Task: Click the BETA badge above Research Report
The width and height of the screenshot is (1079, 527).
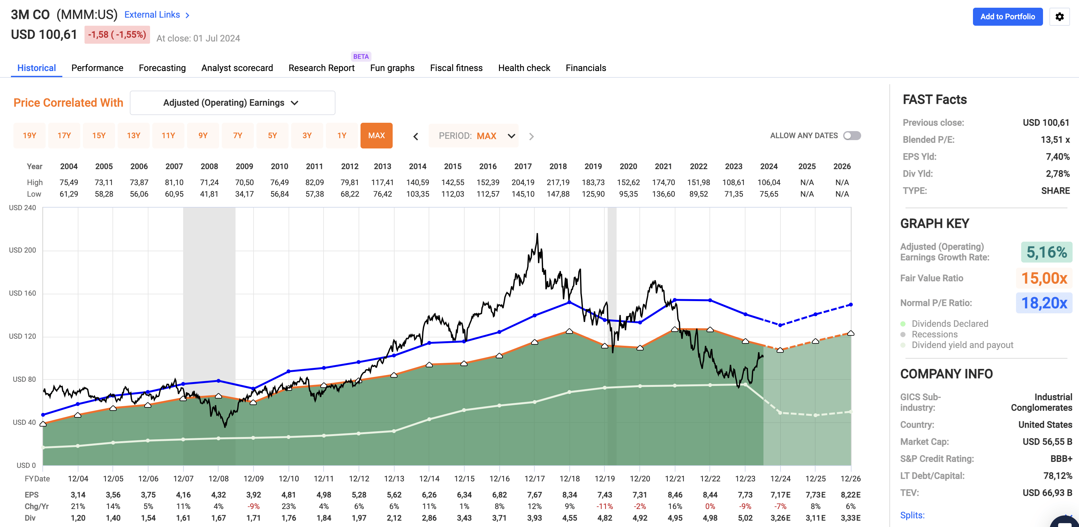Action: coord(361,57)
